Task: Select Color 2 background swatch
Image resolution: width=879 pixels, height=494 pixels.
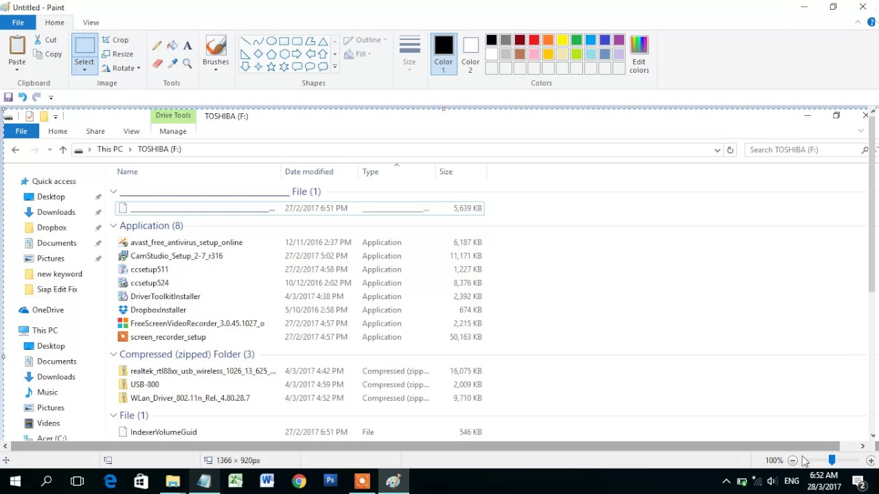Action: point(470,54)
